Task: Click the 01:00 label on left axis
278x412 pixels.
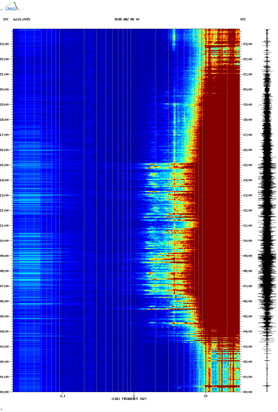Action: [x=4, y=377]
